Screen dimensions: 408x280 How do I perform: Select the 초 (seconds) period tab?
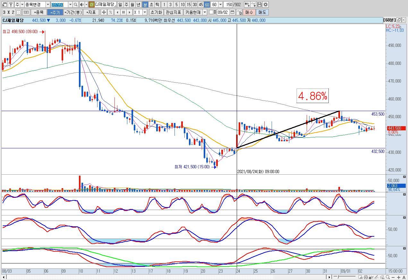click(x=151, y=4)
